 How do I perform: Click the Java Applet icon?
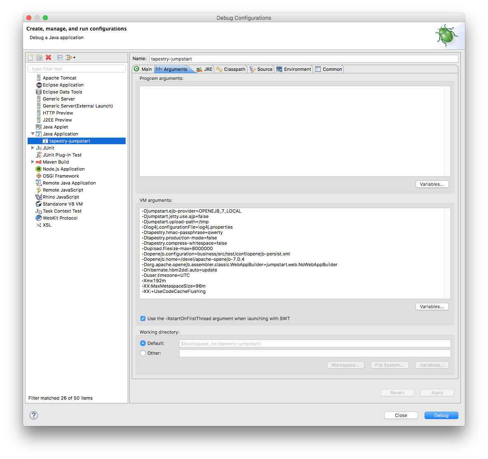click(x=39, y=127)
